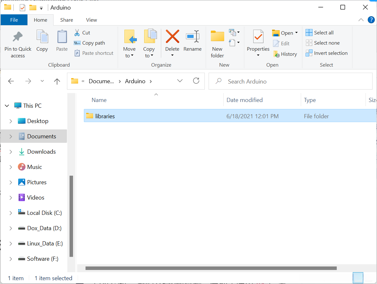
Task: Click Select none in ribbon
Action: click(x=323, y=43)
